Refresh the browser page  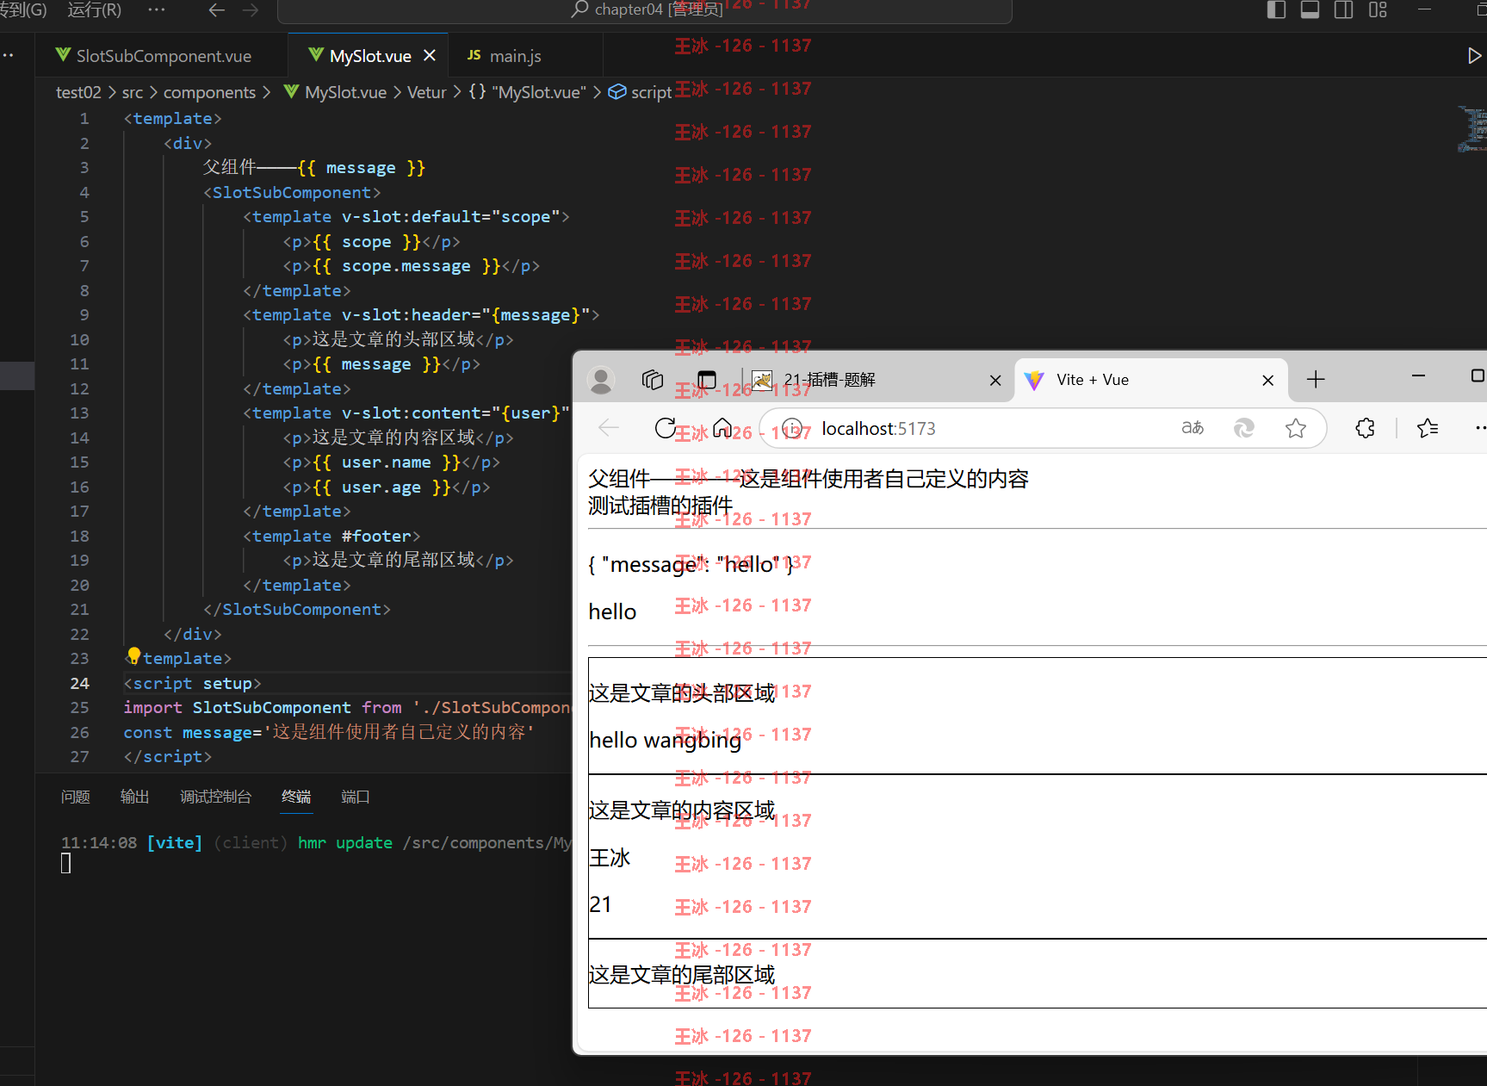666,428
